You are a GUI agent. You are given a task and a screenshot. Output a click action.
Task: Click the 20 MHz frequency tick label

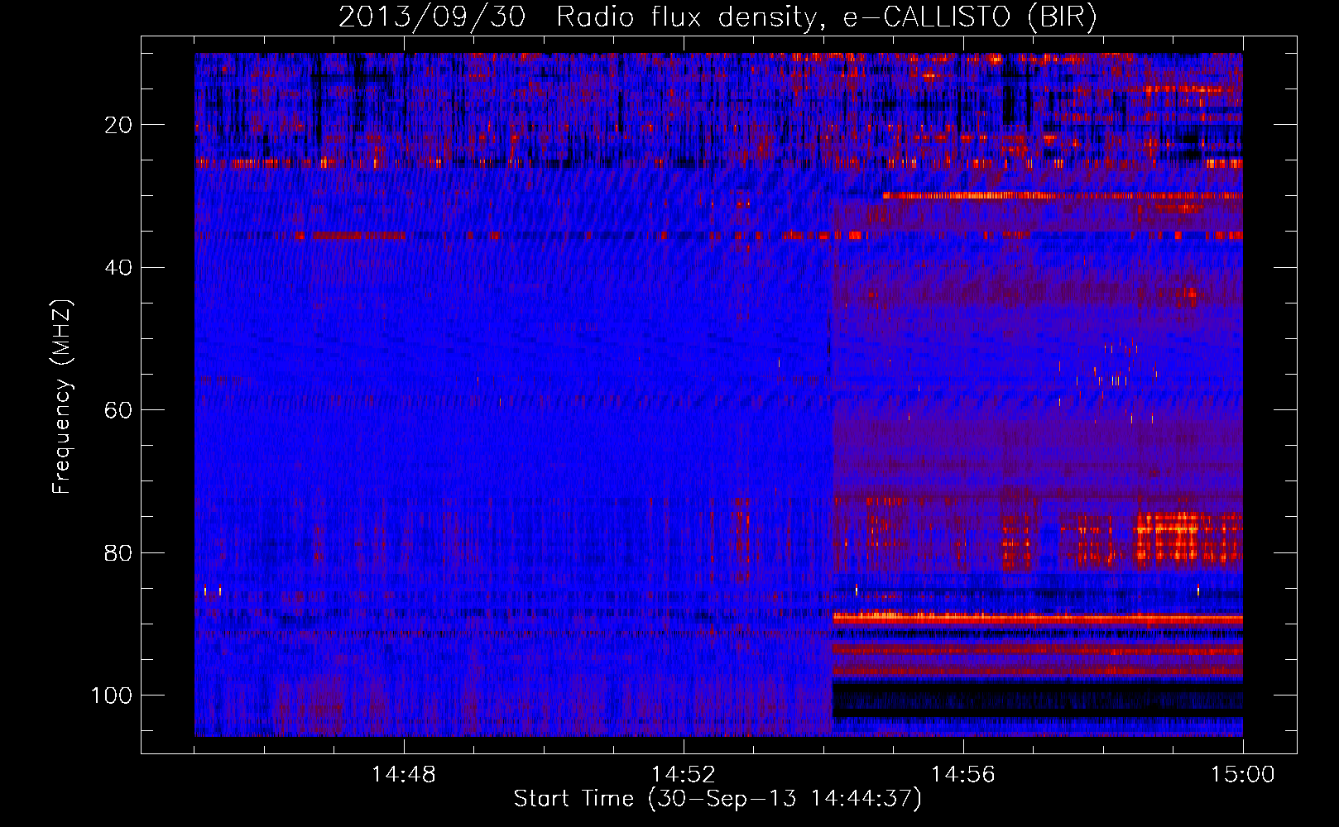click(118, 126)
